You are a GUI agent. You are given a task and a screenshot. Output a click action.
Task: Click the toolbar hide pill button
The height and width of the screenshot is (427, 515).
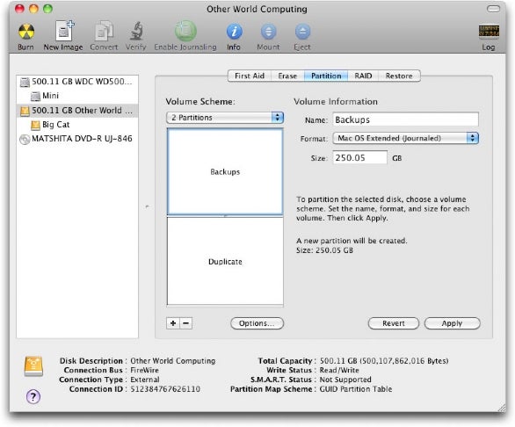(493, 9)
